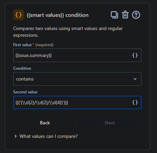Viewport: 157px width, 153px height.
Task: Delete the condition using the trash icon
Action: tap(125, 14)
